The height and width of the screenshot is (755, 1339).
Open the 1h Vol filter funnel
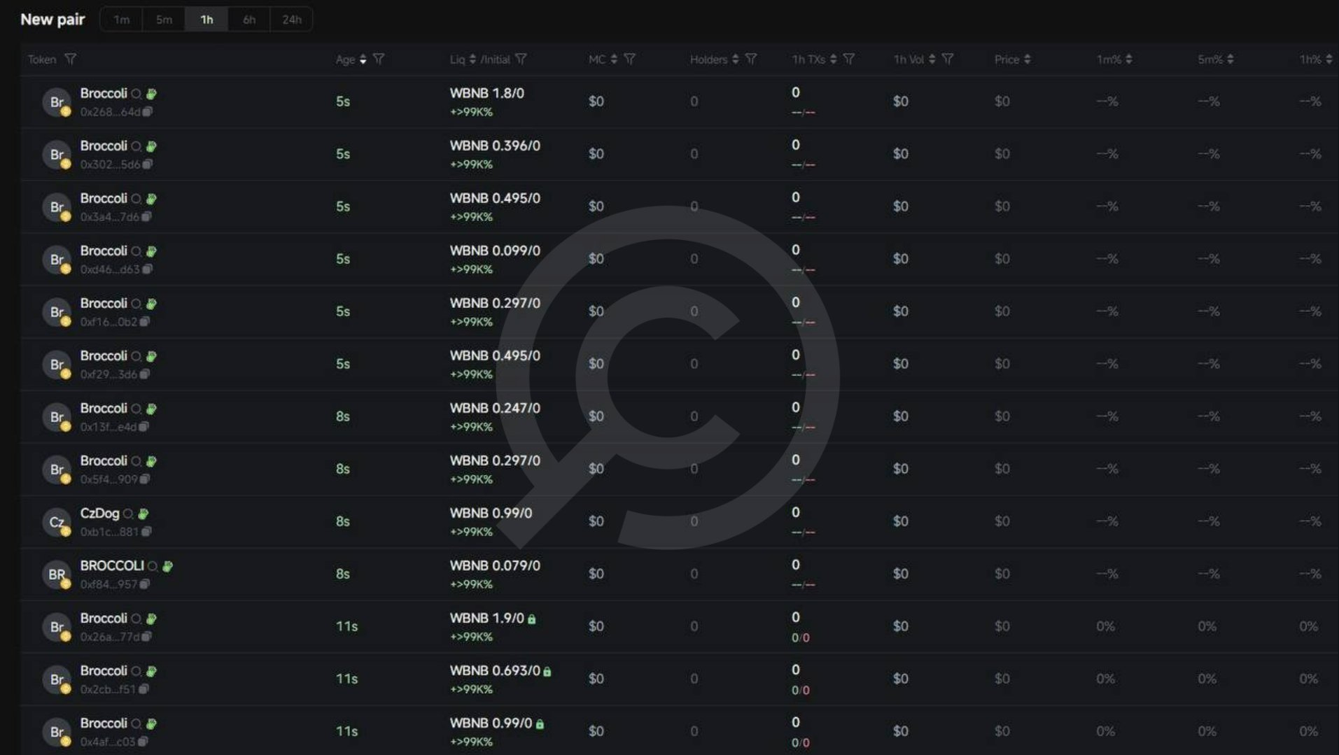tap(948, 59)
